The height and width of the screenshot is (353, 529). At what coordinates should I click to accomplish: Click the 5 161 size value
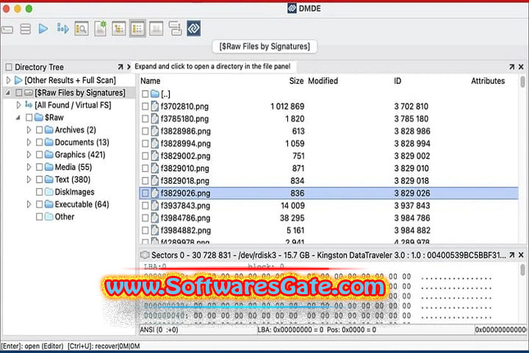295,230
